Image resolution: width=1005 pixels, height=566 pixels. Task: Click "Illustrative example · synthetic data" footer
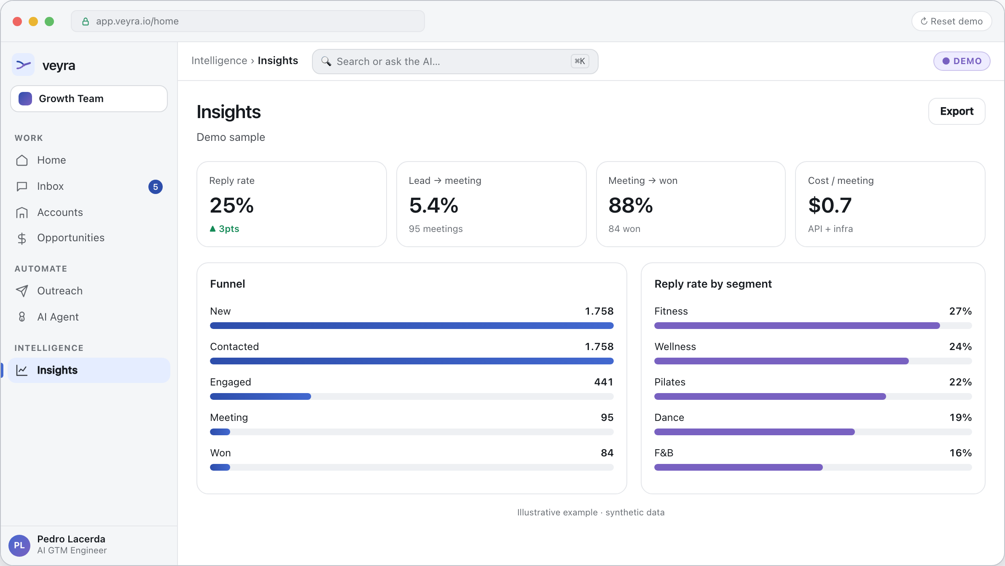591,512
